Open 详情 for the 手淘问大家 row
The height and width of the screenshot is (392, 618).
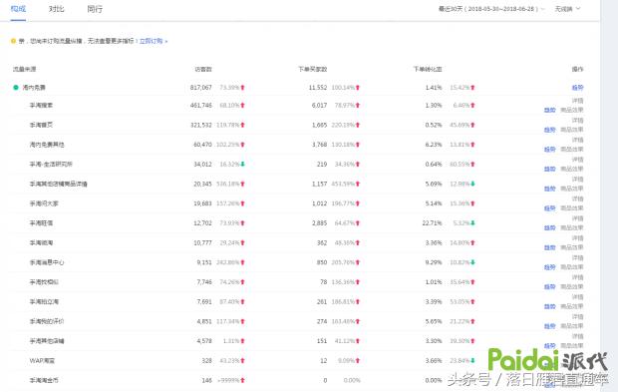coord(577,199)
